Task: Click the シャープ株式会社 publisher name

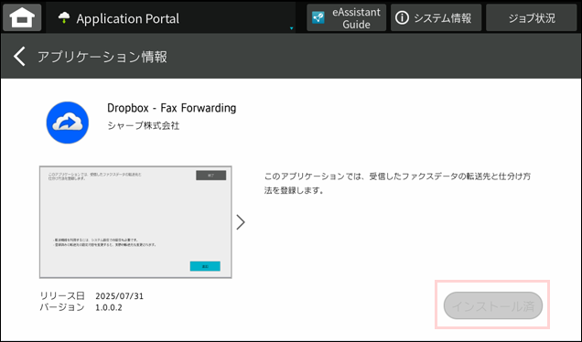Action: (144, 126)
